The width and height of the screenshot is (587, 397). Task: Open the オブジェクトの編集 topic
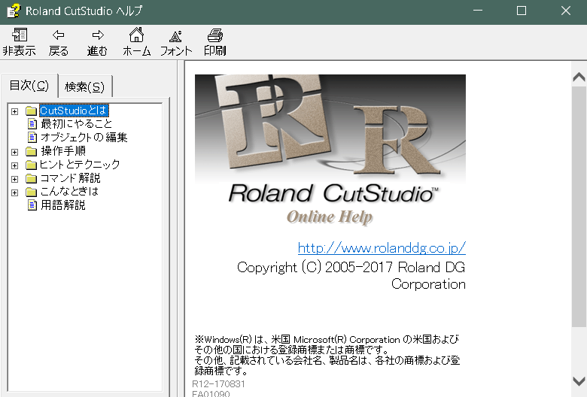click(84, 138)
